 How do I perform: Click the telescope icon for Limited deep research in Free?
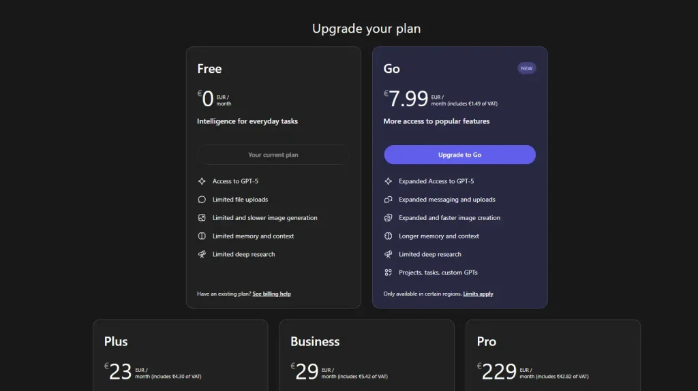[x=202, y=254]
